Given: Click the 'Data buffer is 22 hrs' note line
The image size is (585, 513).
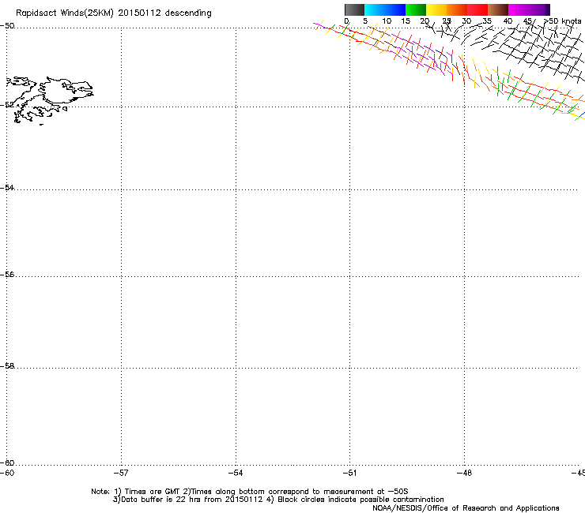Looking at the screenshot, I should 278,500.
